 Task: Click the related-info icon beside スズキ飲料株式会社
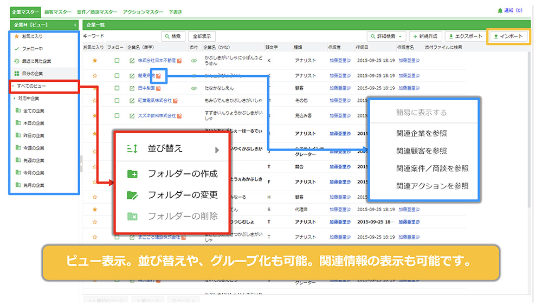point(180,115)
